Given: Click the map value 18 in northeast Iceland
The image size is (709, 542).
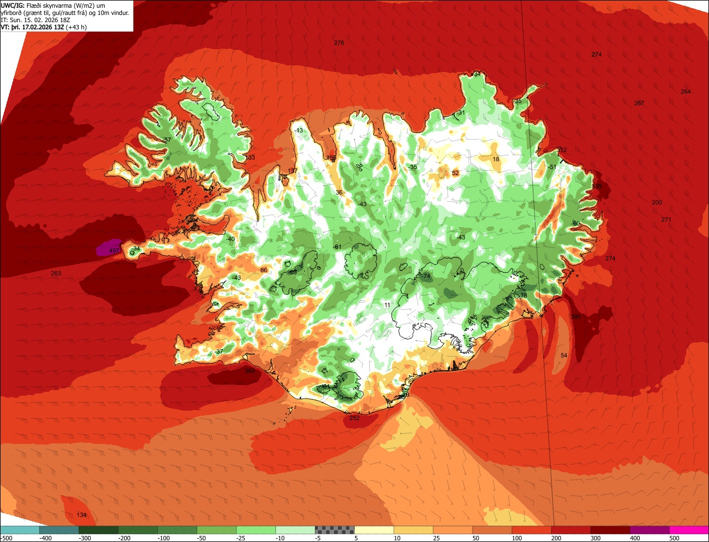Looking at the screenshot, I should (496, 159).
